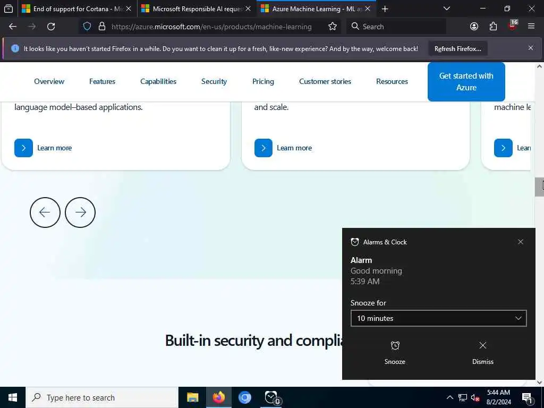Click Learn more under language model card
This screenshot has height=408, width=544.
55,148
